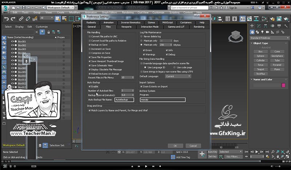Screen dimensions: 291x170
Task: Adjust Backup Interval minutes spinner
Action: [x=133, y=95]
